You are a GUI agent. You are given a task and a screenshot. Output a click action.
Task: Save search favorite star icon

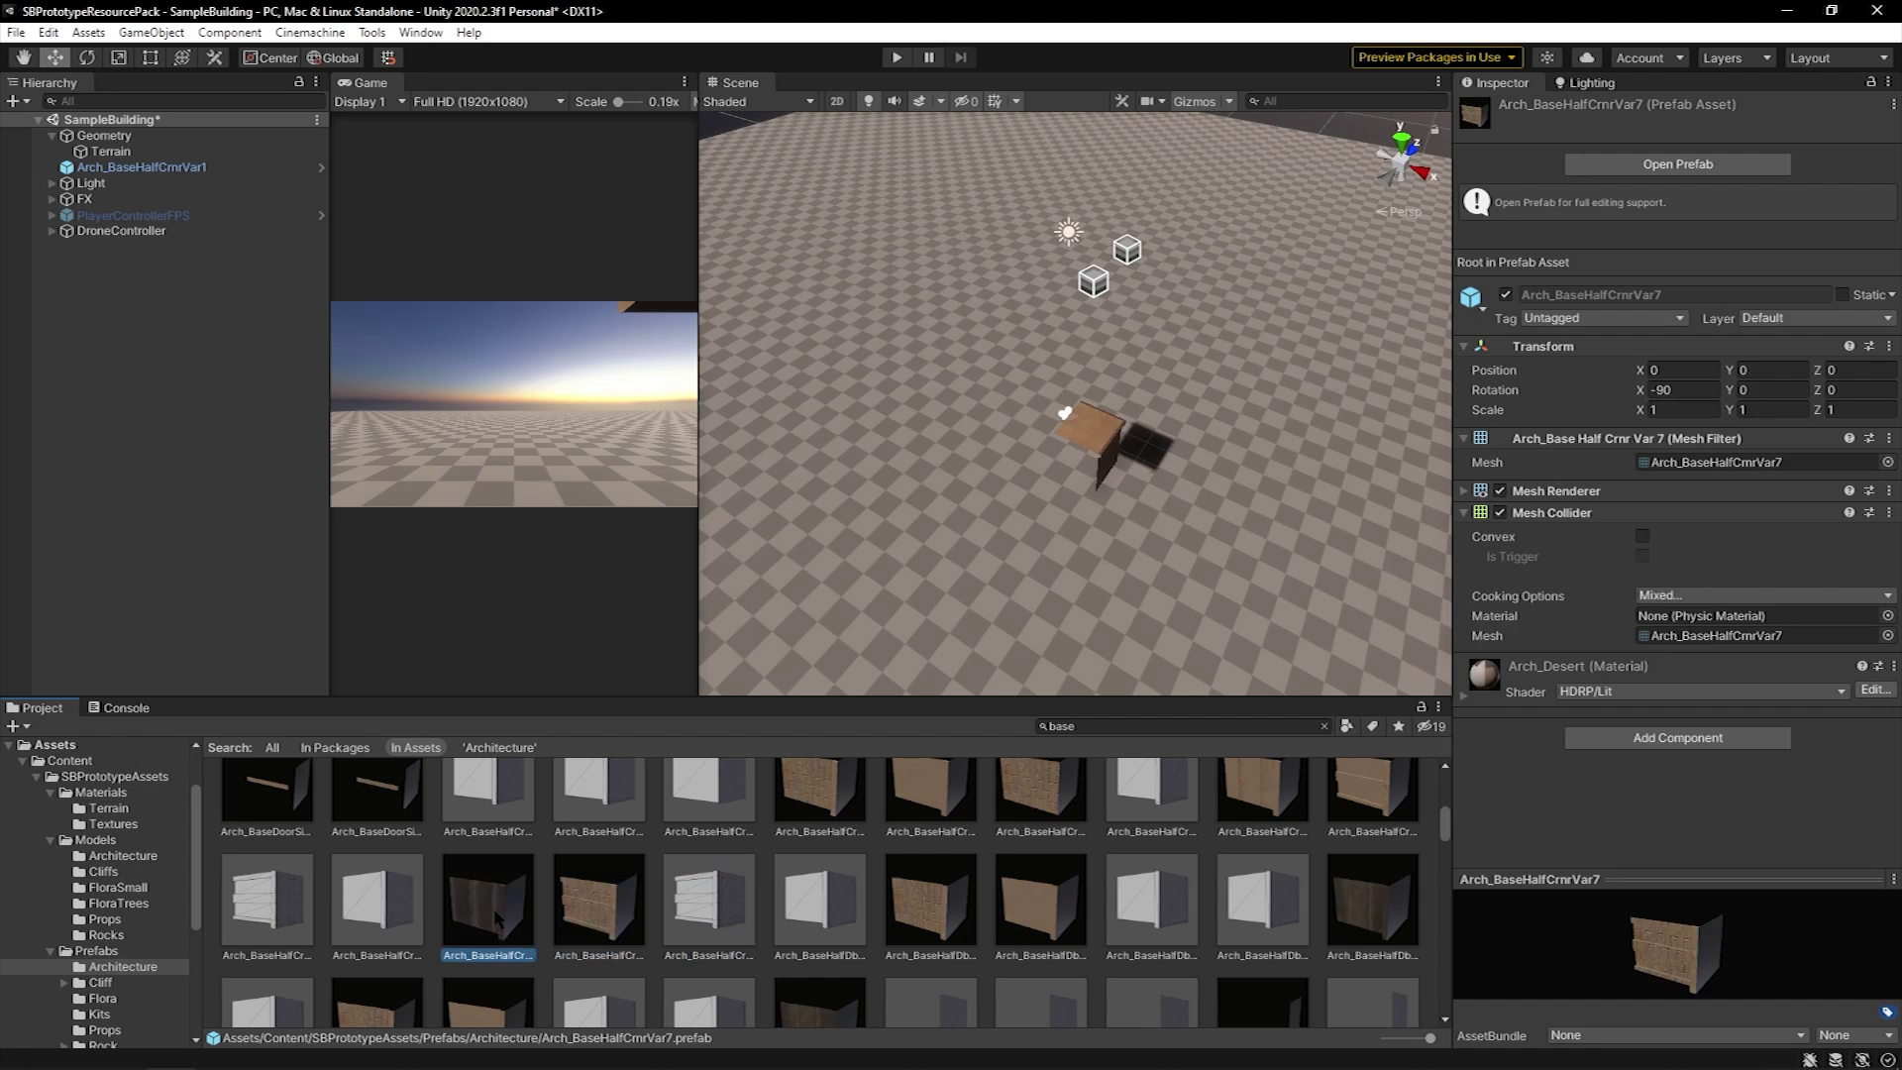click(x=1398, y=726)
